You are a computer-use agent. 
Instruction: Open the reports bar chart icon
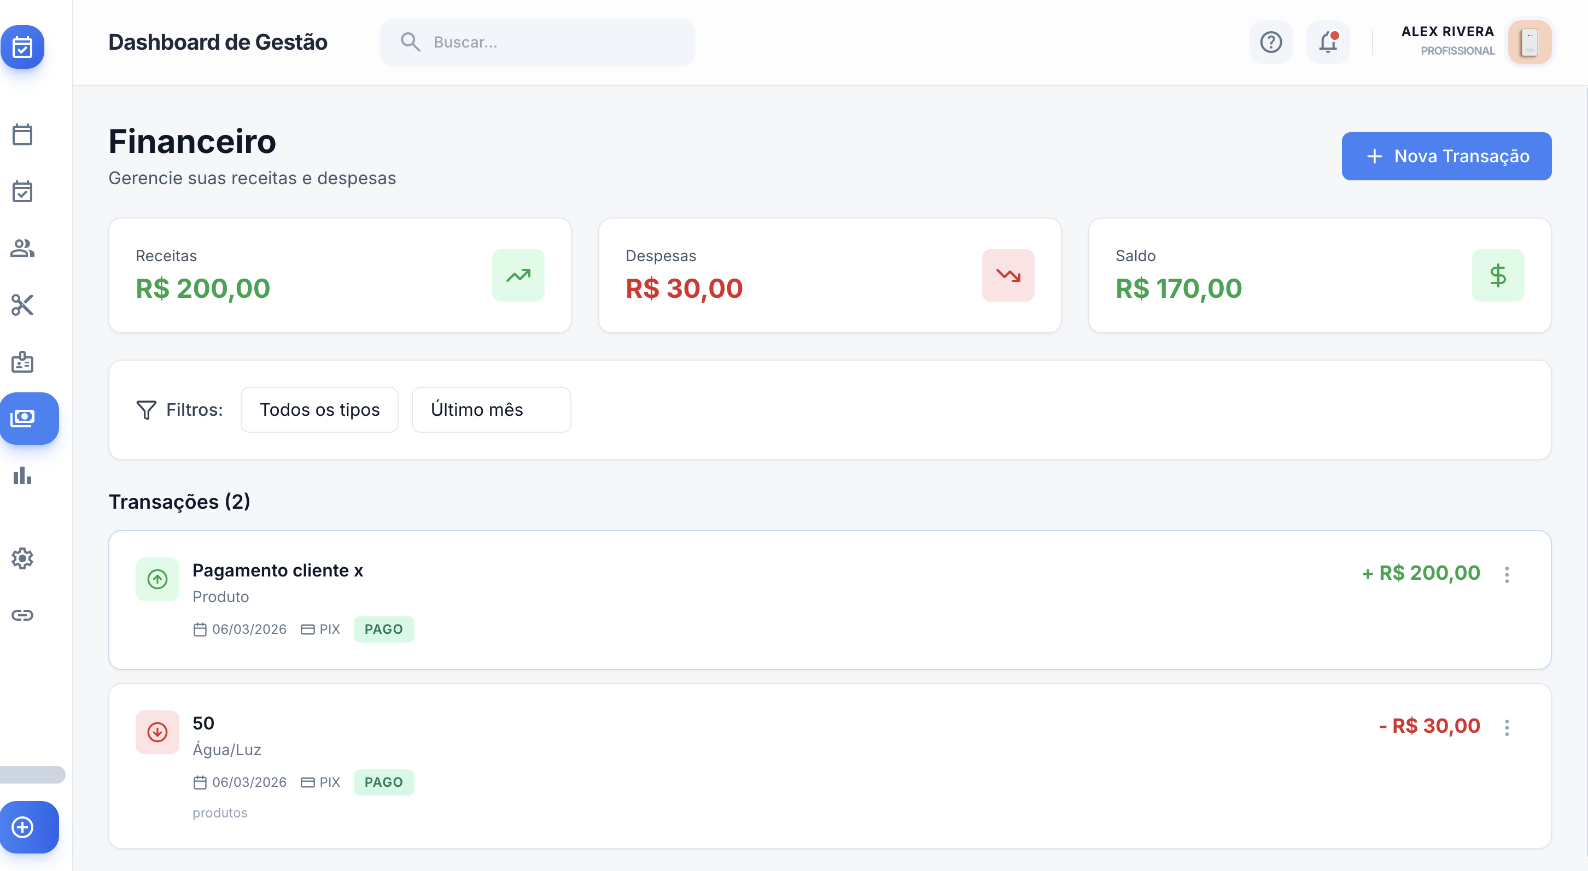[22, 475]
